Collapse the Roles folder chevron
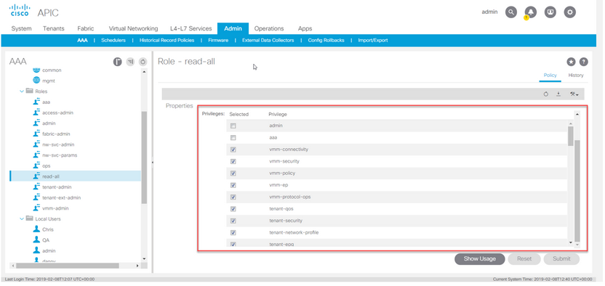 [x=22, y=91]
